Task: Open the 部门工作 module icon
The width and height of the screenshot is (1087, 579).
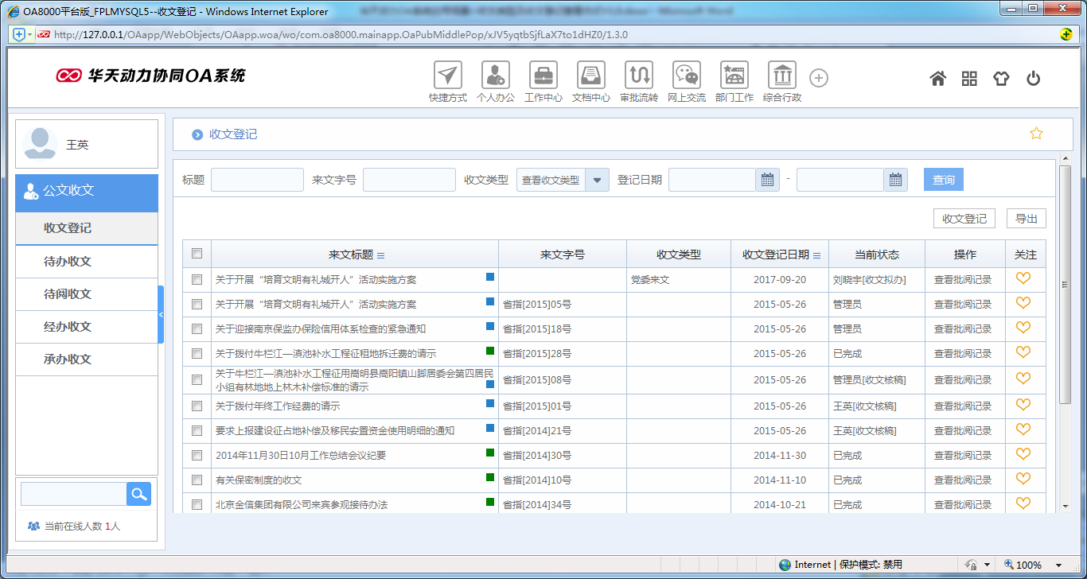Action: point(734,76)
